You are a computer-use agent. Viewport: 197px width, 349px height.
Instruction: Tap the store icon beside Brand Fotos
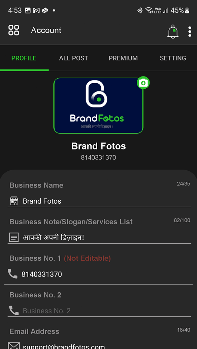click(x=14, y=201)
